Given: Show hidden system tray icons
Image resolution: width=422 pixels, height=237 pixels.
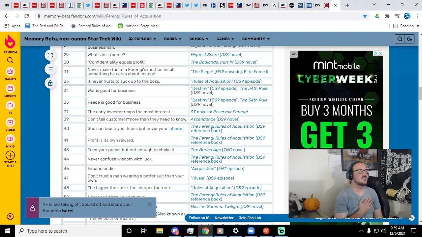Looking at the screenshot, I should pos(362,231).
